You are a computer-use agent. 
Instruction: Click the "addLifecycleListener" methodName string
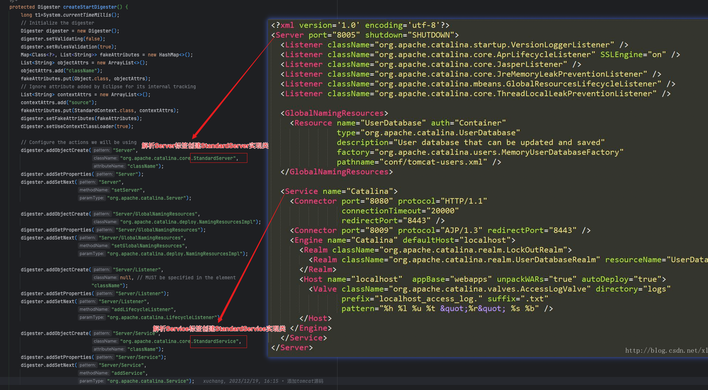[143, 309]
